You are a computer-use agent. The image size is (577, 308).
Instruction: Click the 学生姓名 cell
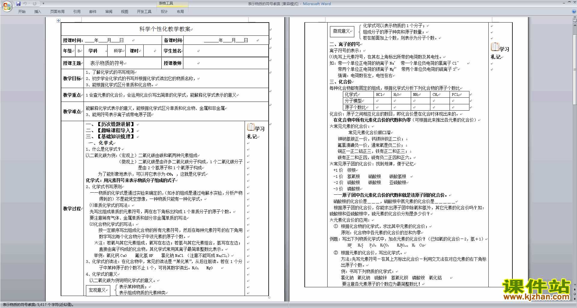pyautogui.click(x=172, y=51)
